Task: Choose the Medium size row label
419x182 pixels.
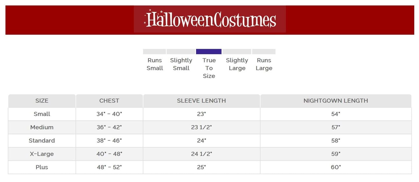Action: (x=42, y=127)
